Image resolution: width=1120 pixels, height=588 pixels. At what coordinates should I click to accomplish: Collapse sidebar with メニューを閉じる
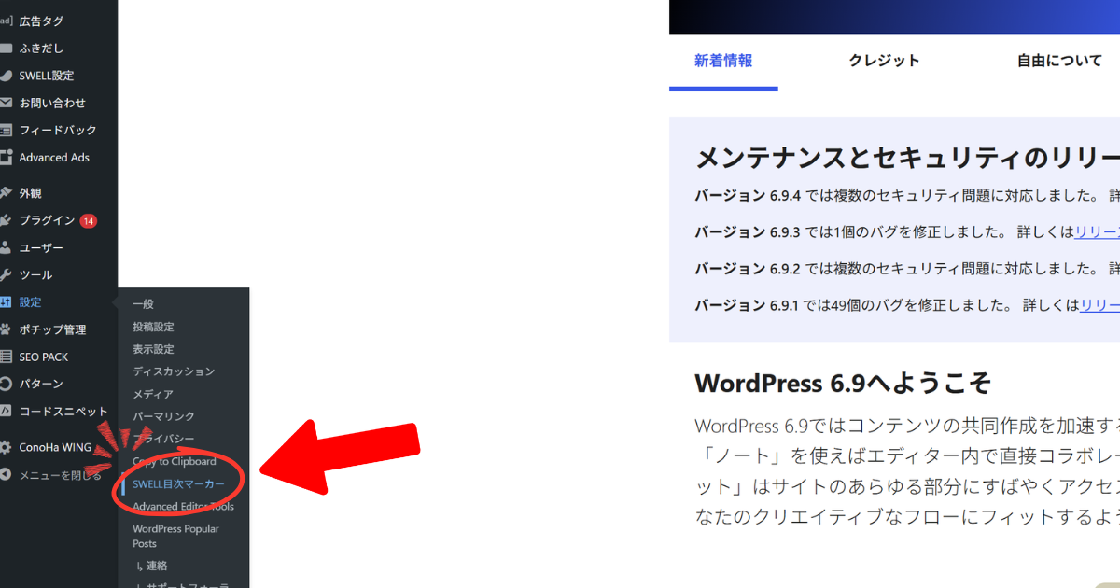tap(56, 475)
